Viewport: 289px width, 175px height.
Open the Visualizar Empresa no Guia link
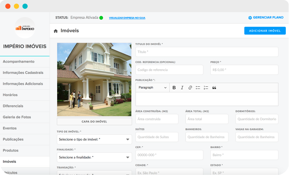[127, 18]
